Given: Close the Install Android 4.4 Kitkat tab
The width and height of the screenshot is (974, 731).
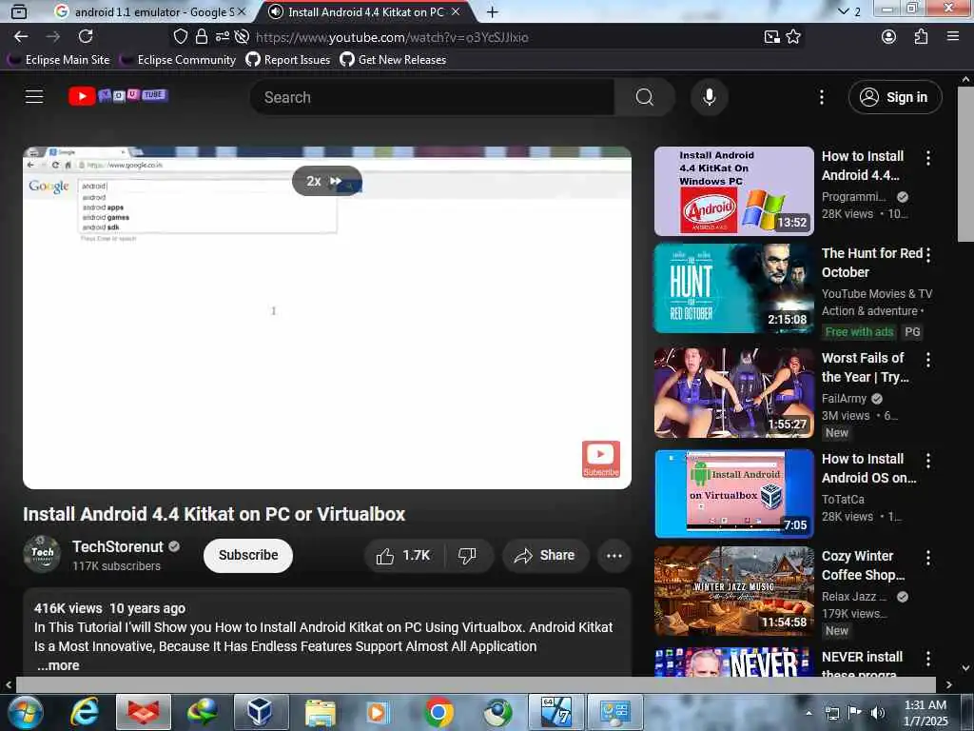Looking at the screenshot, I should (456, 11).
